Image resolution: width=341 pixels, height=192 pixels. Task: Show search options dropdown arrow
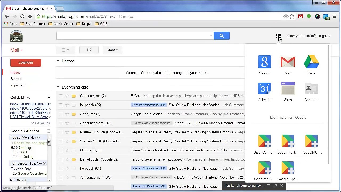(x=211, y=36)
